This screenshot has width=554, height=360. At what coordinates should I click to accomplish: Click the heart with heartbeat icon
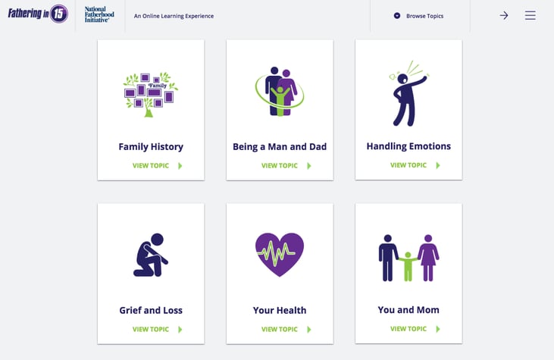280,255
